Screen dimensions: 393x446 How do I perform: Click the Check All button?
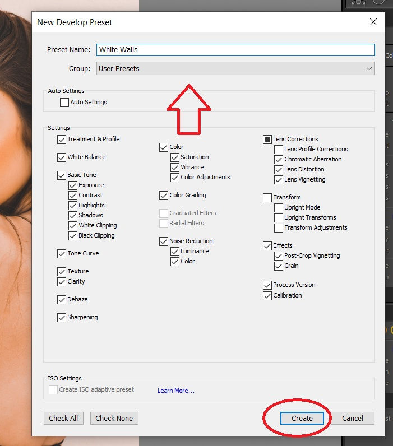pos(63,418)
